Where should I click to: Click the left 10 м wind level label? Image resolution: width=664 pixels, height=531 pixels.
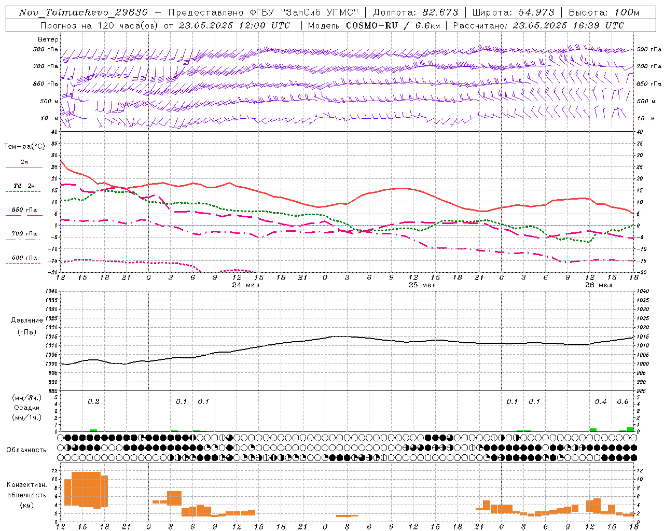(50, 118)
